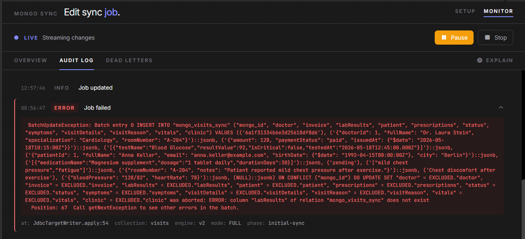
Task: Select the 'Job failed' log title
Action: (x=97, y=108)
